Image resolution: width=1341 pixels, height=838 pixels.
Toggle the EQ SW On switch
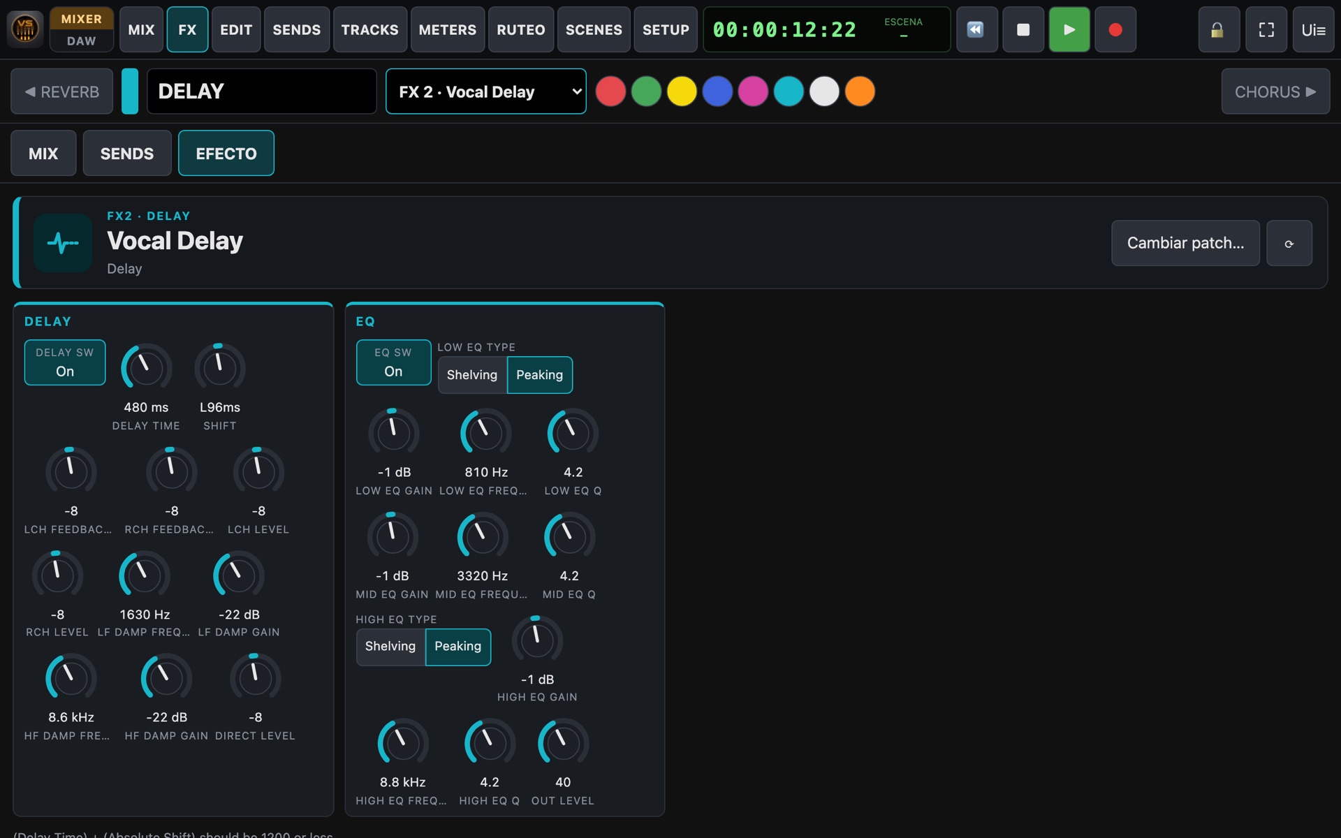click(393, 362)
